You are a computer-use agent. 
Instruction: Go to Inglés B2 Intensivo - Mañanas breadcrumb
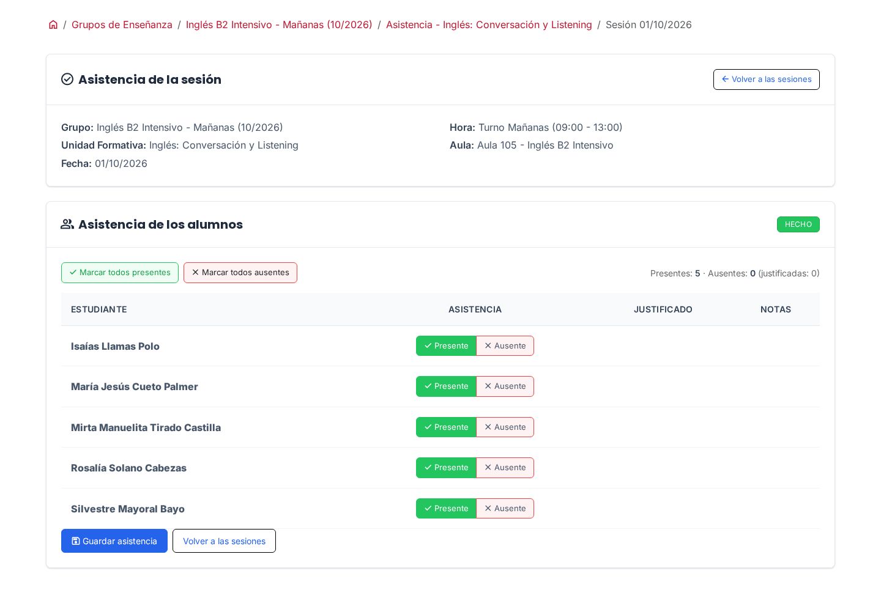pyautogui.click(x=279, y=24)
